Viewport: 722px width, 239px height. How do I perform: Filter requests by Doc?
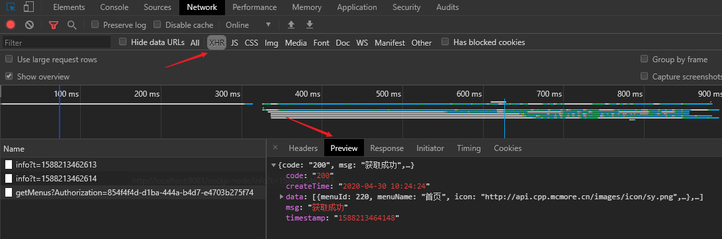click(x=343, y=42)
